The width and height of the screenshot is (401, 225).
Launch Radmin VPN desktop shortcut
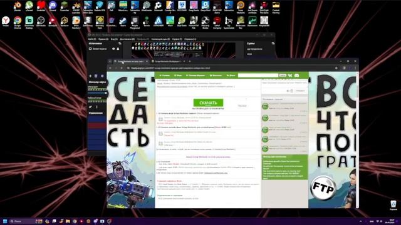100,6
